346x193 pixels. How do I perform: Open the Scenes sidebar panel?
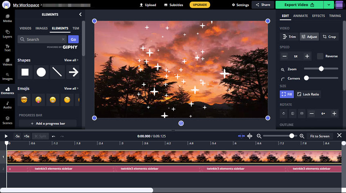coord(7,121)
